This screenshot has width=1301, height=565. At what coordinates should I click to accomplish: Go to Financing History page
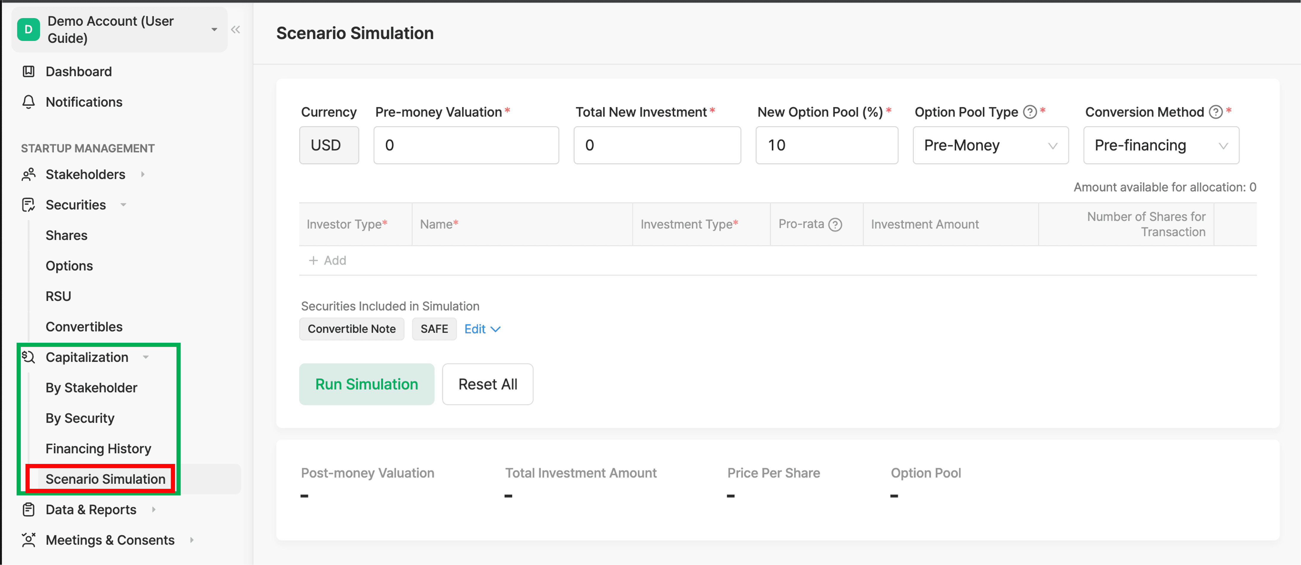(x=98, y=449)
